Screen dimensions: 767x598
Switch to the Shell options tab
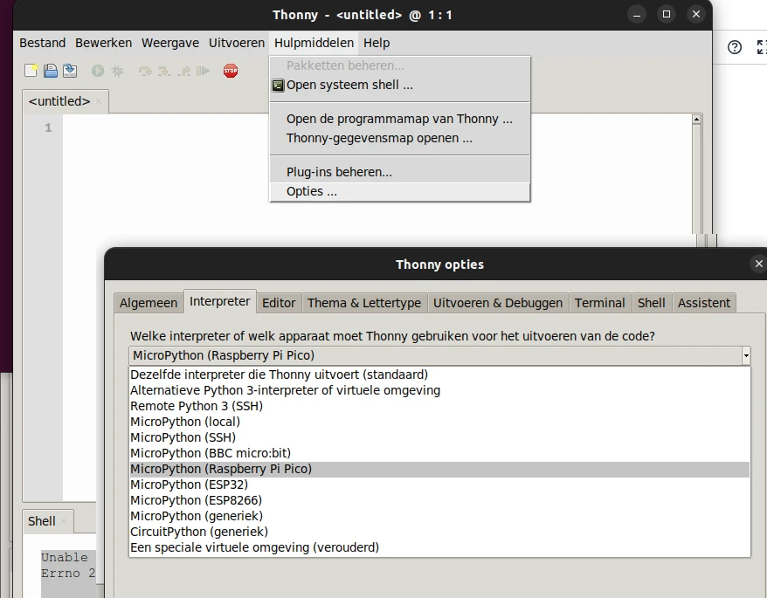[x=652, y=303]
